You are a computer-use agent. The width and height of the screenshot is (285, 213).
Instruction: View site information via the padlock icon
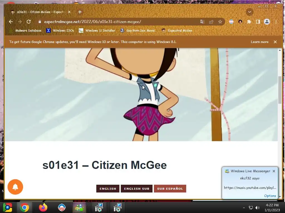(x=40, y=22)
